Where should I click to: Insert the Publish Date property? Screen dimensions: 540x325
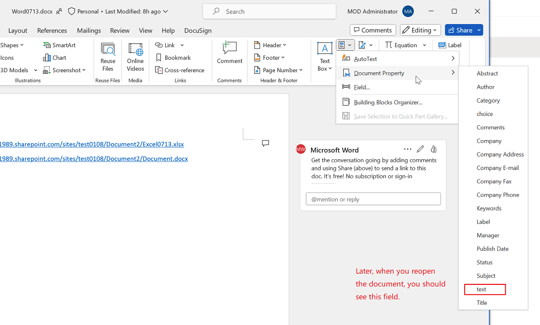click(492, 249)
